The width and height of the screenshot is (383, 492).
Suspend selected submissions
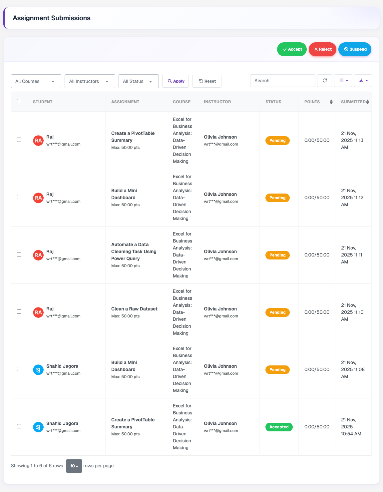coord(355,49)
